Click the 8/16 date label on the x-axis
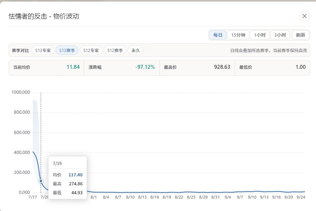This screenshot has width=316, height=211. pyautogui.click(x=154, y=197)
